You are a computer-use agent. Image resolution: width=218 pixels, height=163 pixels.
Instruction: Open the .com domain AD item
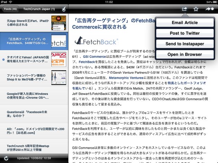coord(34,131)
